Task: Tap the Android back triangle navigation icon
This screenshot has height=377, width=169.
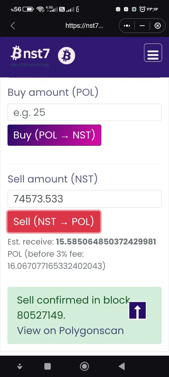Action: tap(122, 366)
